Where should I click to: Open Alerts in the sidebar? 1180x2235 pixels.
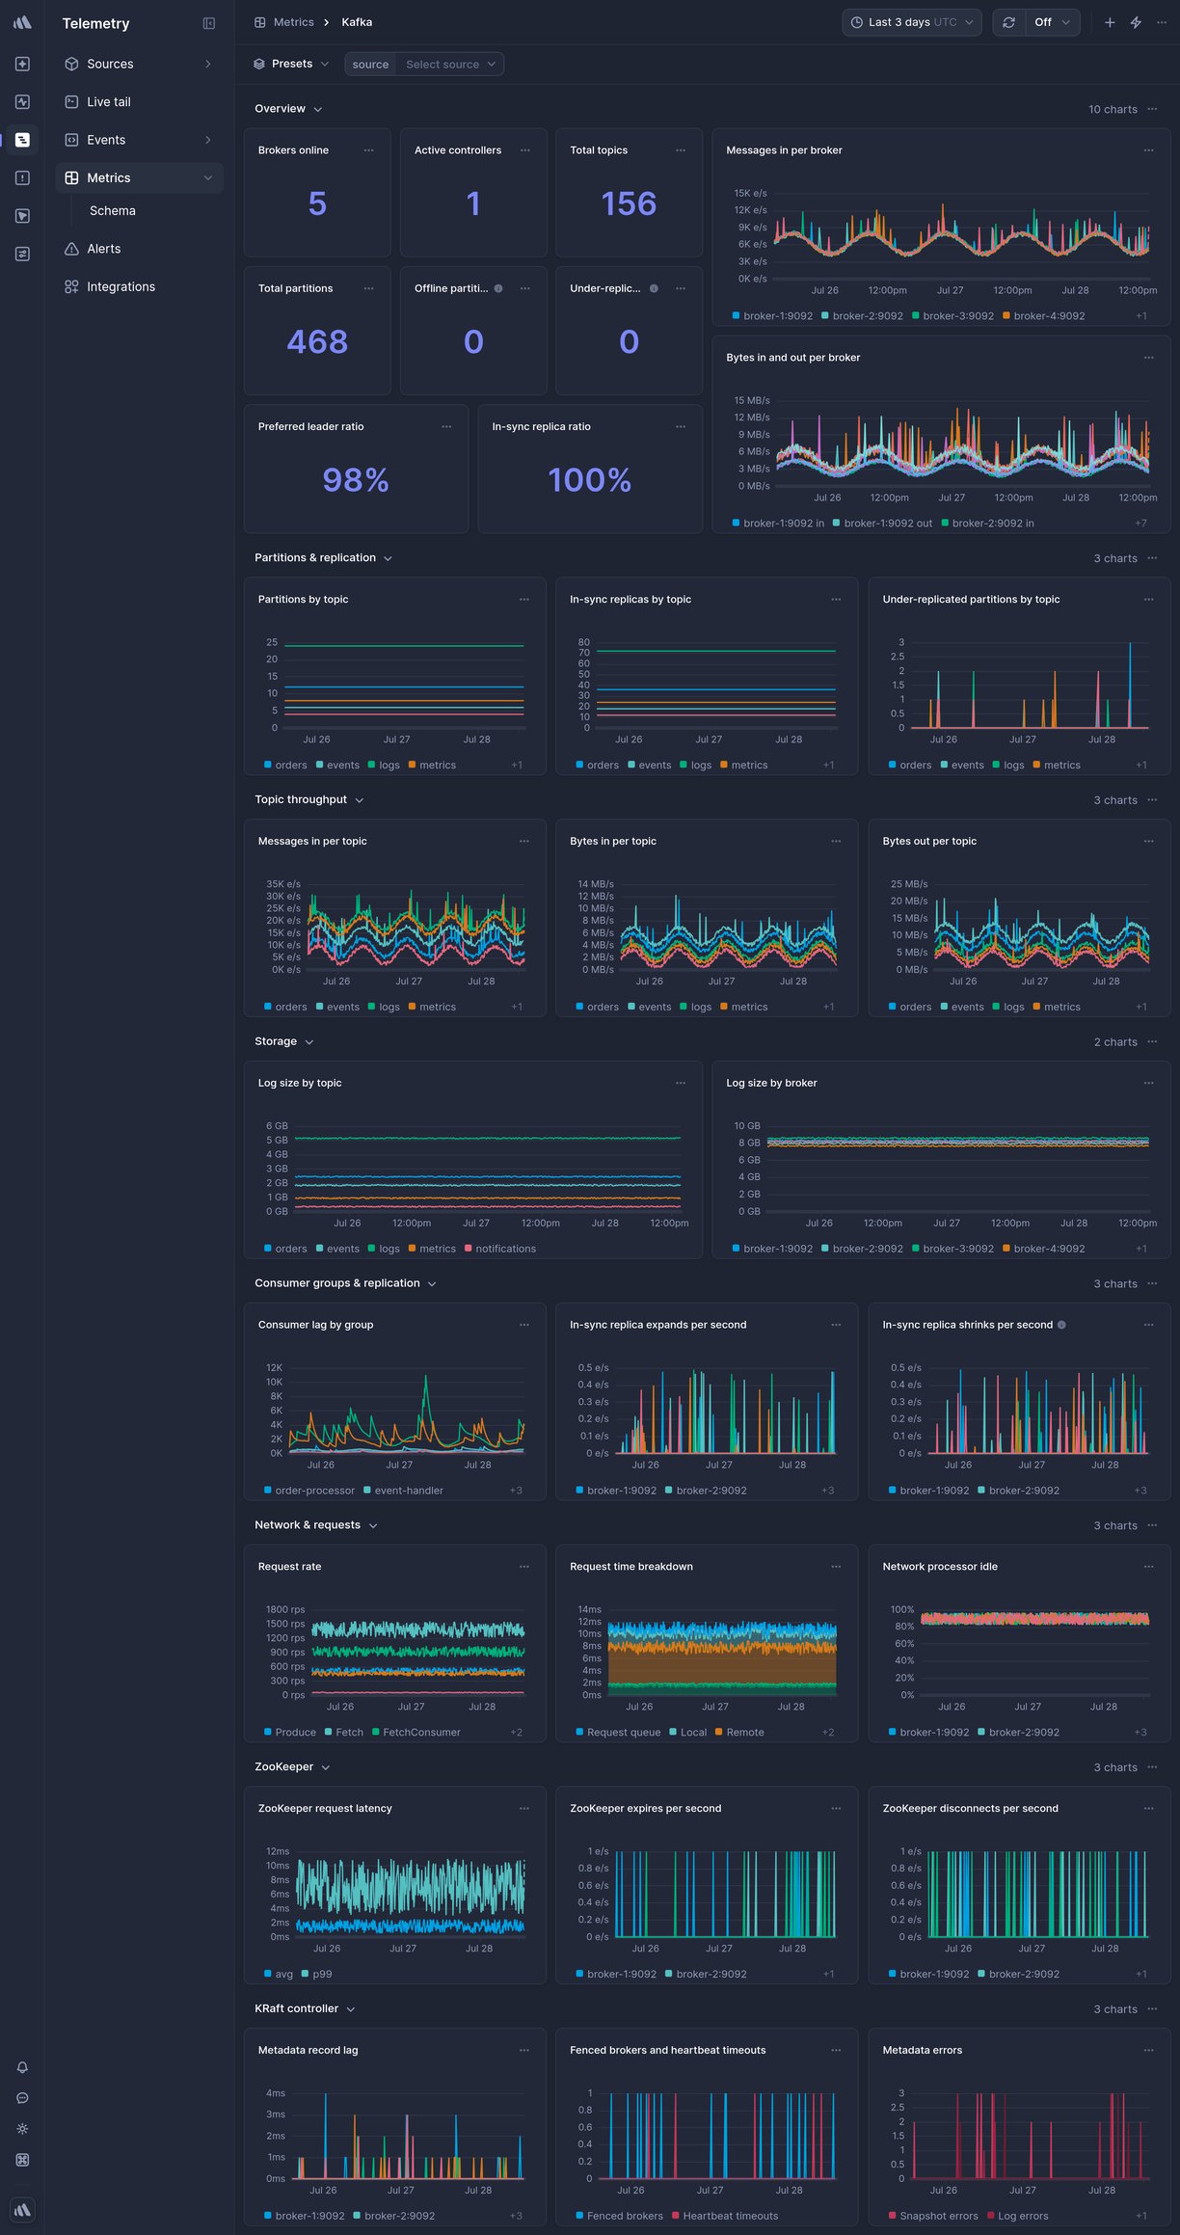139,249
